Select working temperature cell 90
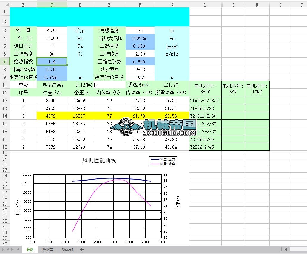The image size is (307, 254). click(x=52, y=54)
